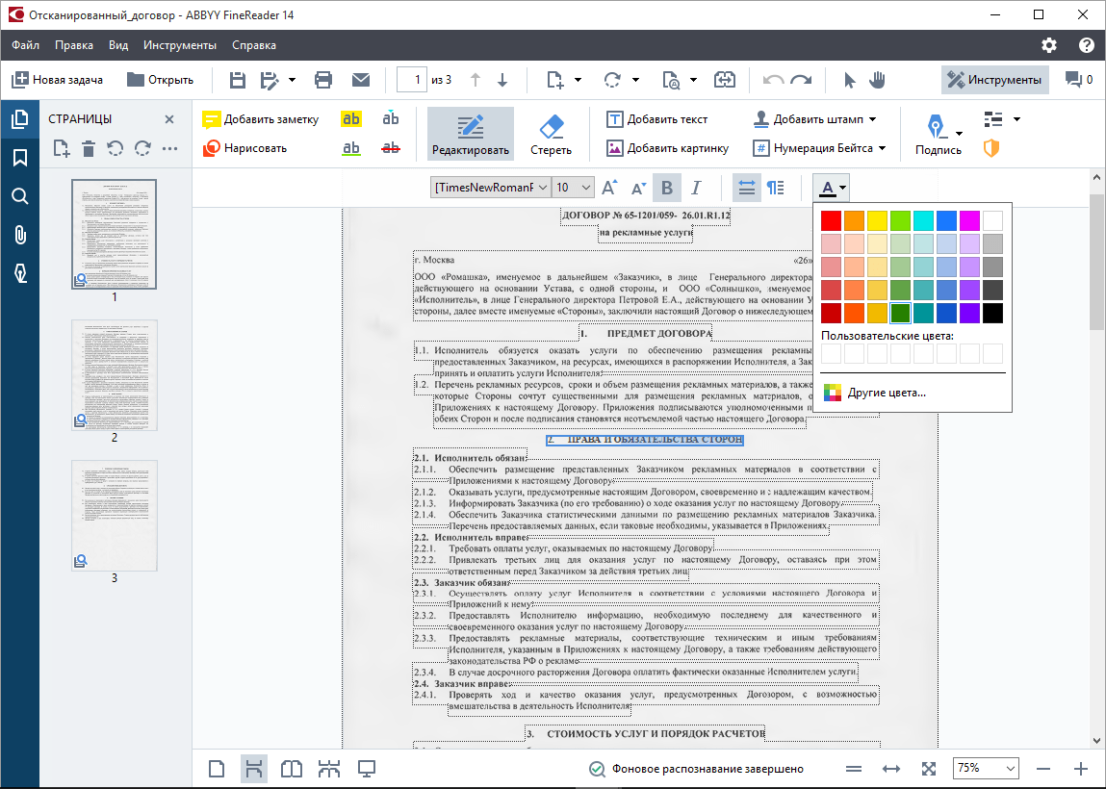Open the Инструменты menu in menu bar
Image resolution: width=1106 pixels, height=789 pixels.
click(180, 45)
